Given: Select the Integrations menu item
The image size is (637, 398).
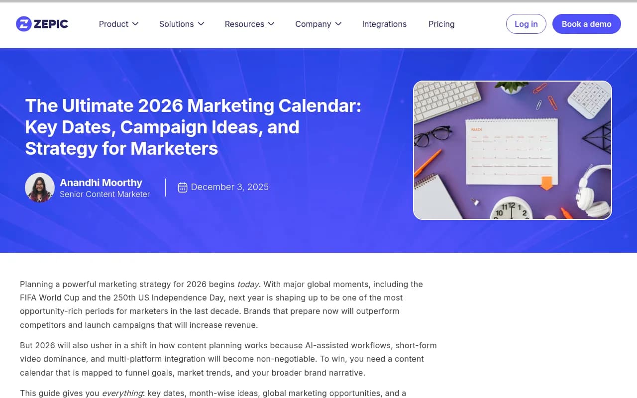Looking at the screenshot, I should (384, 24).
